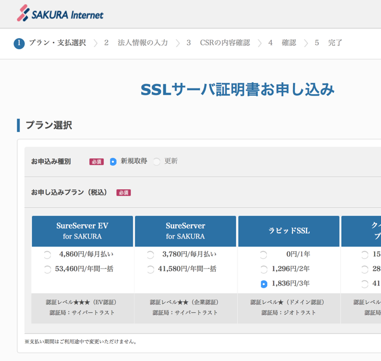381x361 pixels.
Task: Click step 3 CSRの内容確認
Action: [218, 43]
